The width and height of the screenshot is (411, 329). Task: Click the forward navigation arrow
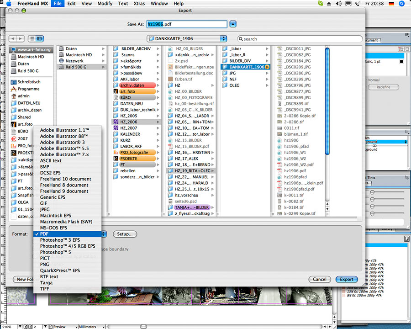[20, 38]
